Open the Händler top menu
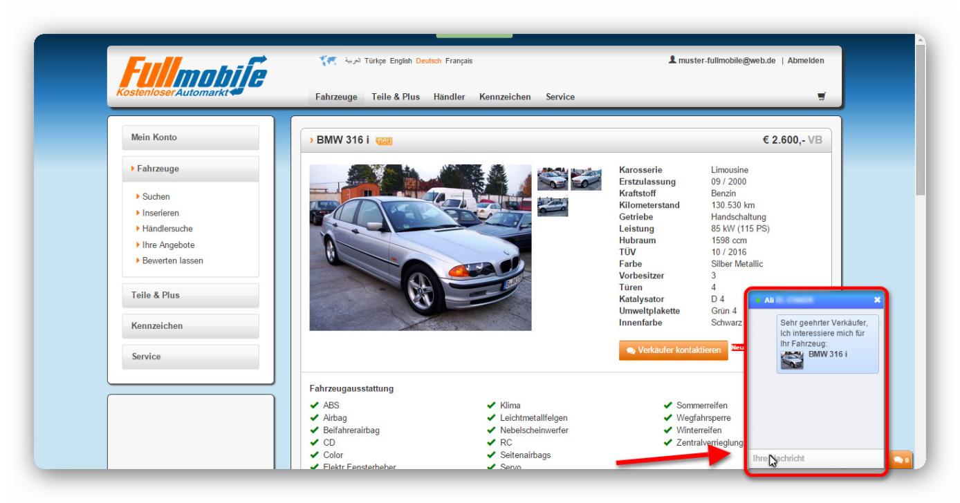 coord(449,97)
